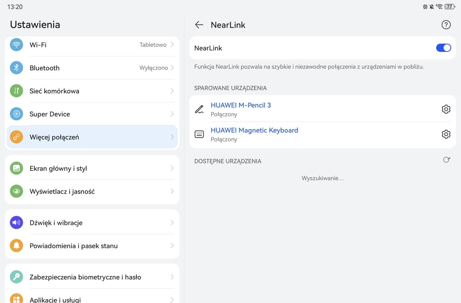The image size is (461, 303).
Task: Expand Ekran główny i styl chevron
Action: pyautogui.click(x=172, y=168)
